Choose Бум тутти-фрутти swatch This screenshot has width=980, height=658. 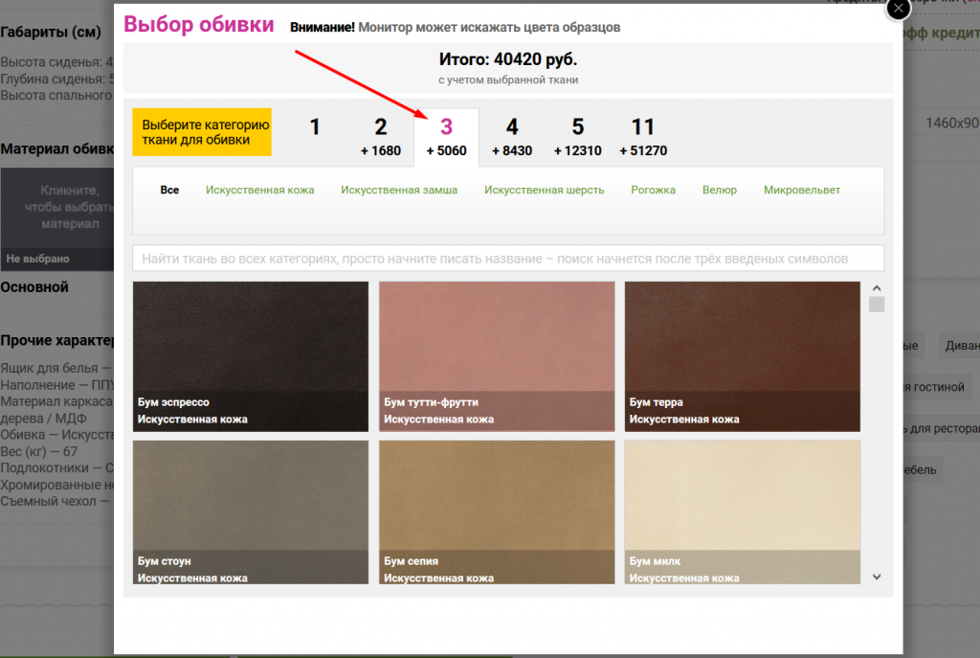point(497,356)
